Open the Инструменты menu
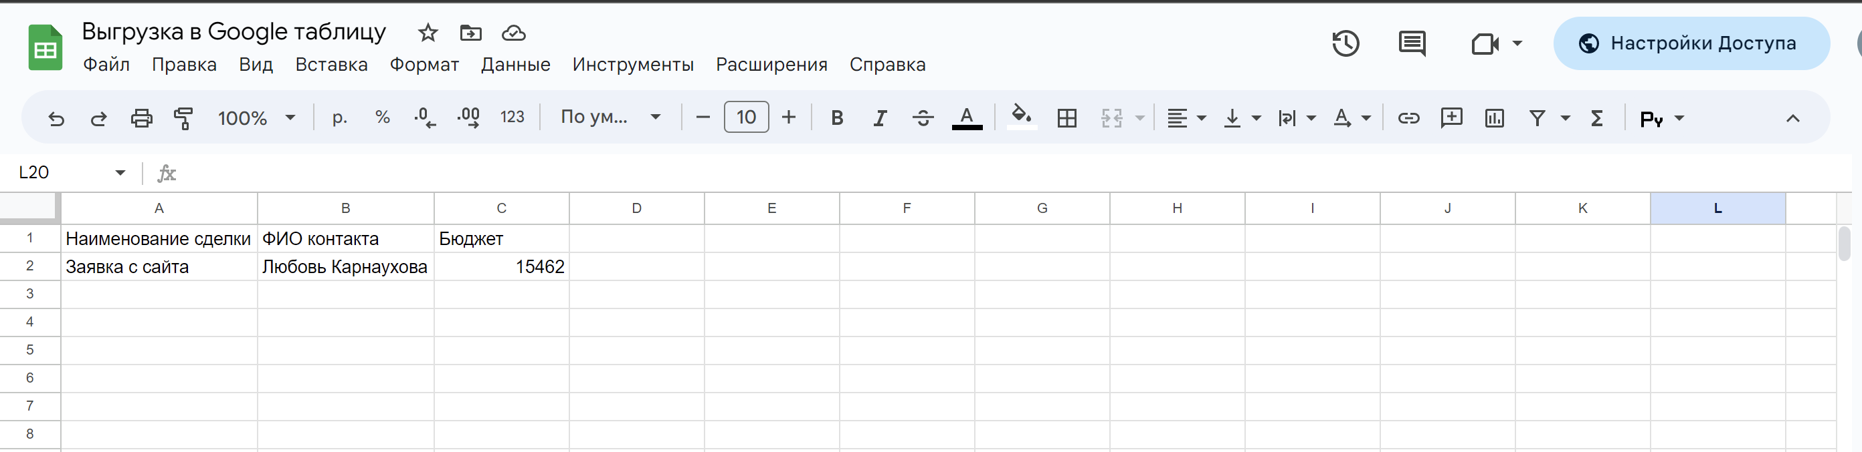1862x452 pixels. click(632, 64)
